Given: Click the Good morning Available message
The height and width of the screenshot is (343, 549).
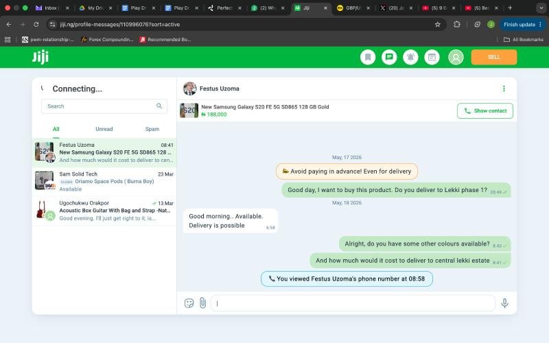Looking at the screenshot, I should coord(231,221).
